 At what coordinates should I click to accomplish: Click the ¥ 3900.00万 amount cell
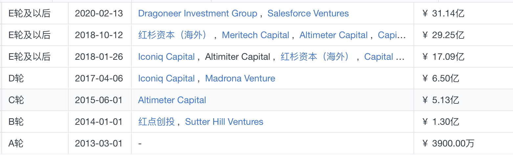tap(463, 144)
